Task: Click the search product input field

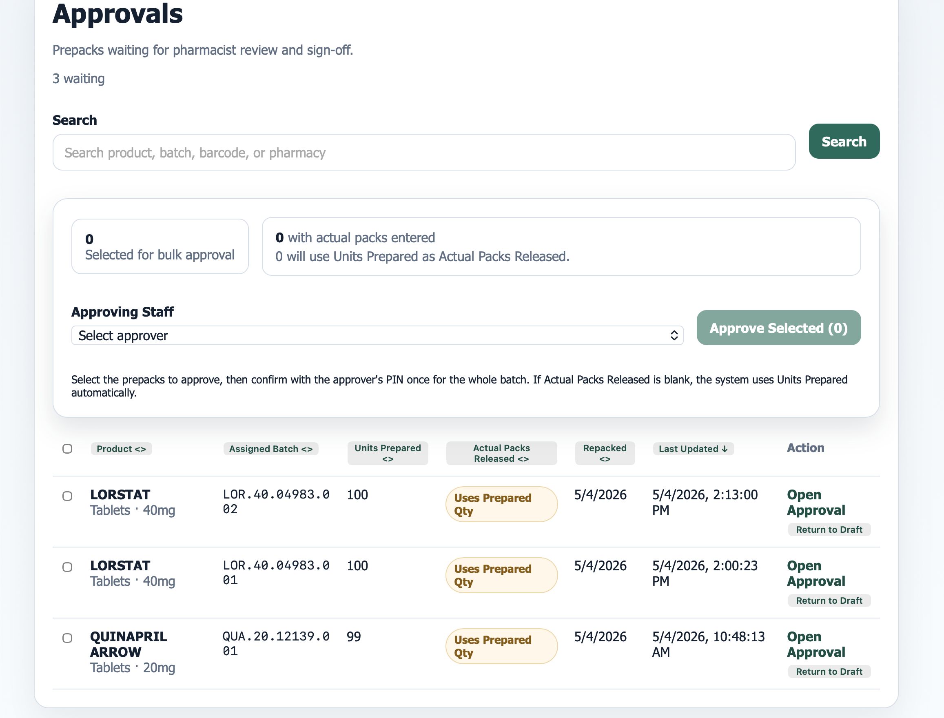Action: [423, 152]
